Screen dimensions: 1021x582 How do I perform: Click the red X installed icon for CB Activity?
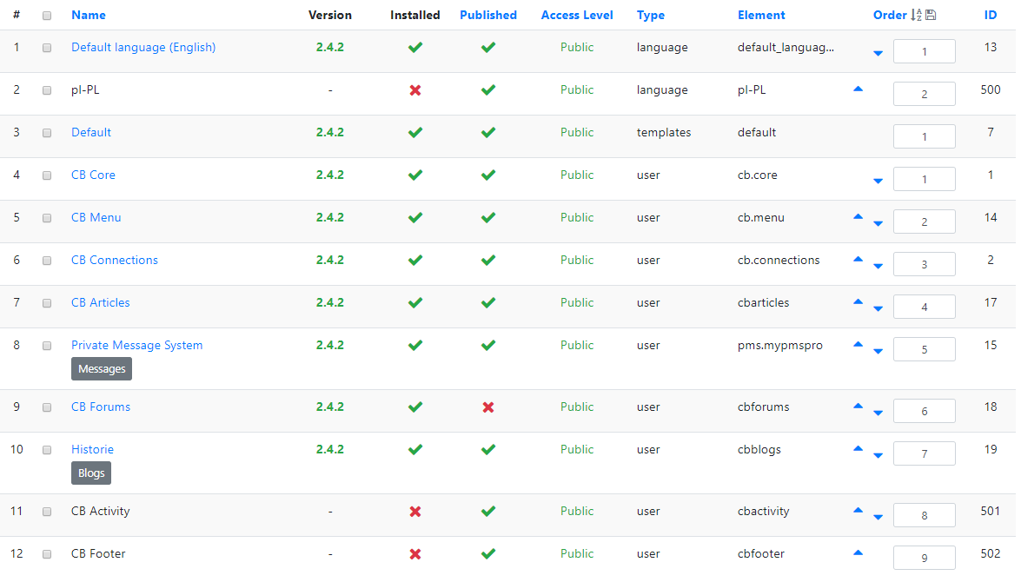click(414, 512)
